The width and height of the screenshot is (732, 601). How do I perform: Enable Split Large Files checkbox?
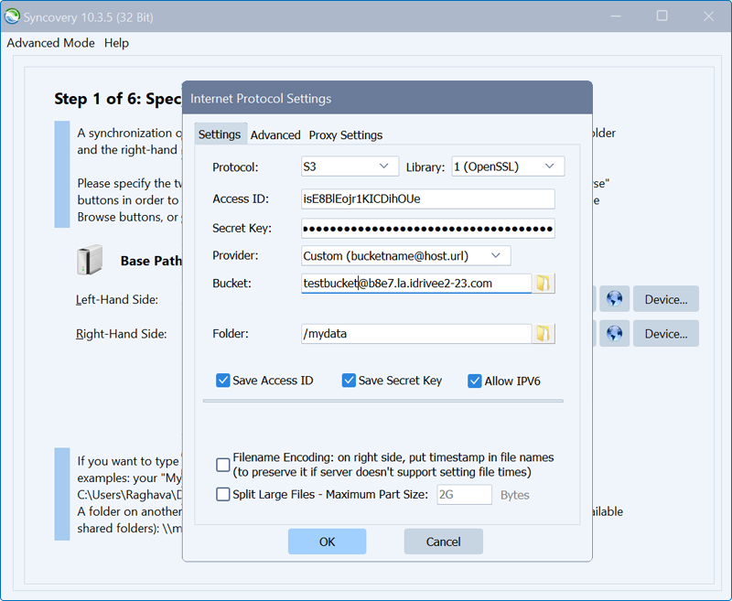tap(223, 494)
